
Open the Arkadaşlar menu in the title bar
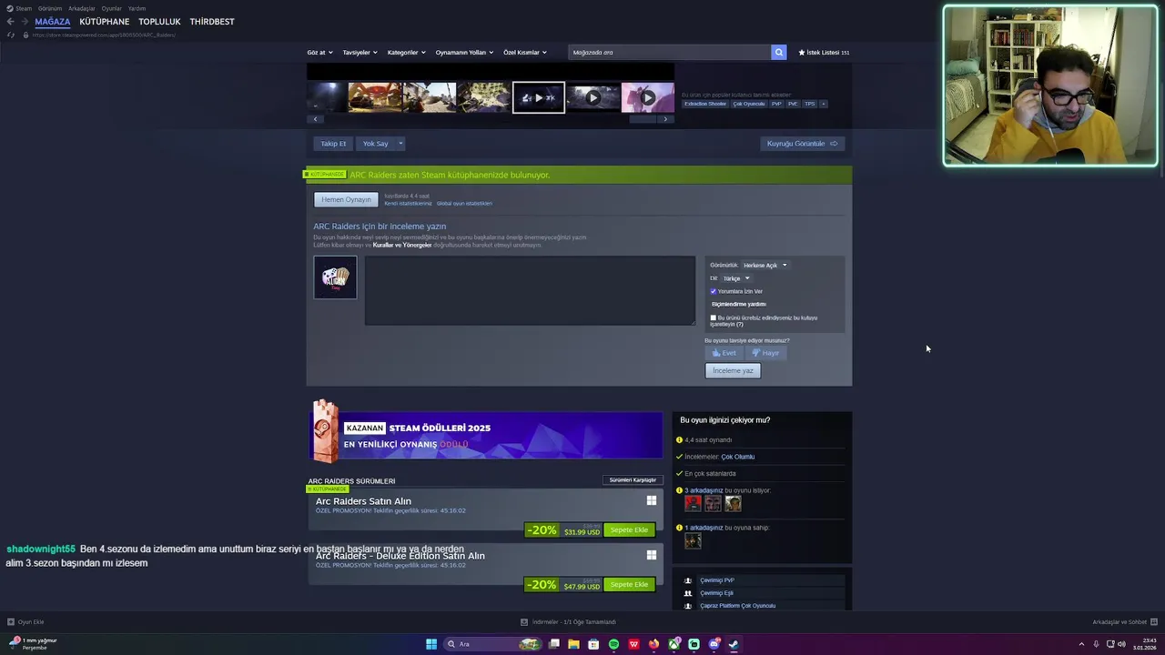pos(82,8)
